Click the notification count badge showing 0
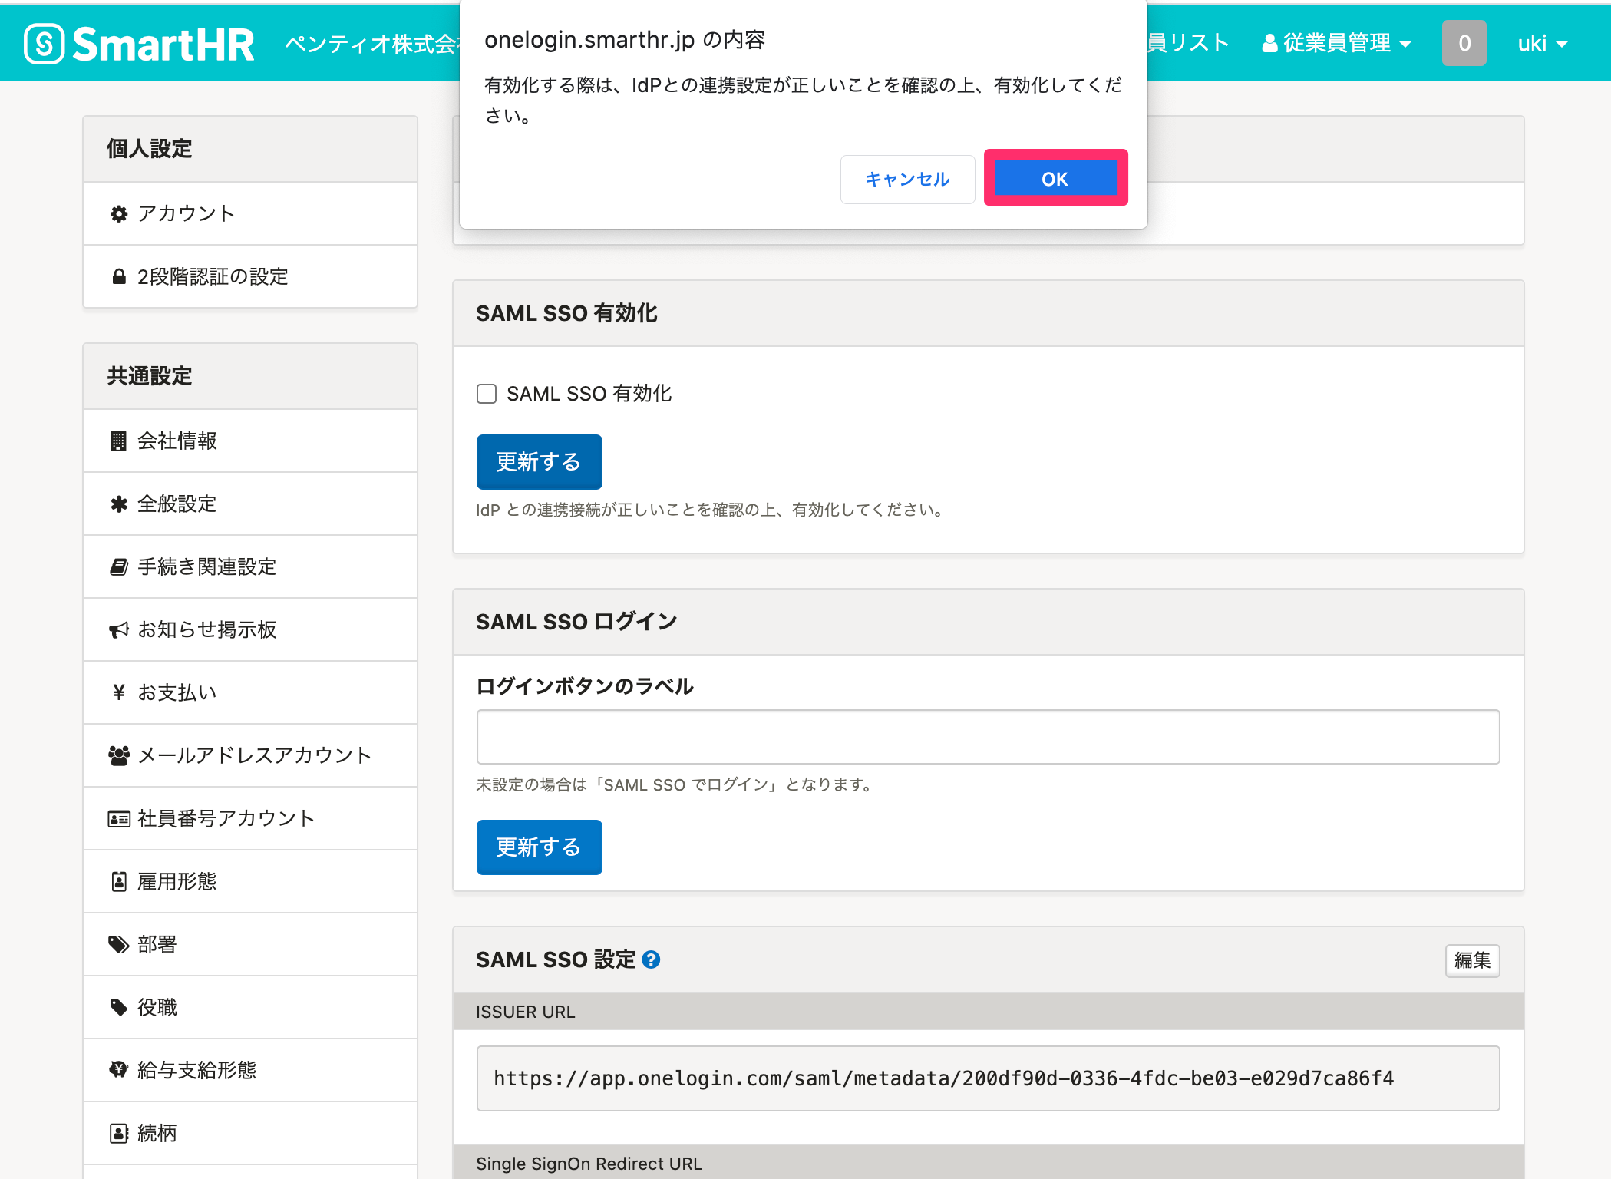1611x1179 pixels. [x=1464, y=43]
